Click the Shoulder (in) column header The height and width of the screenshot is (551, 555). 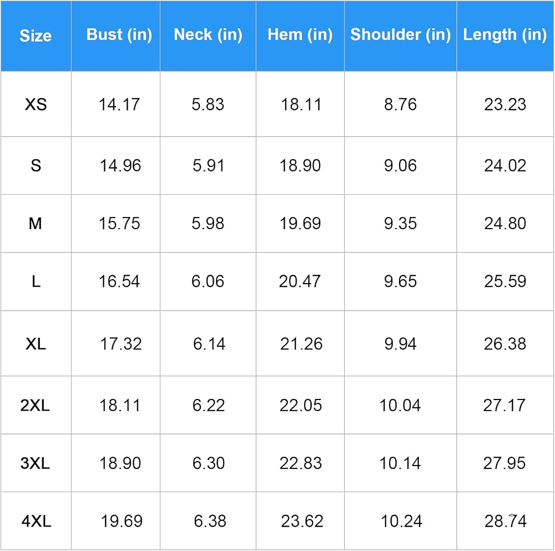(401, 35)
